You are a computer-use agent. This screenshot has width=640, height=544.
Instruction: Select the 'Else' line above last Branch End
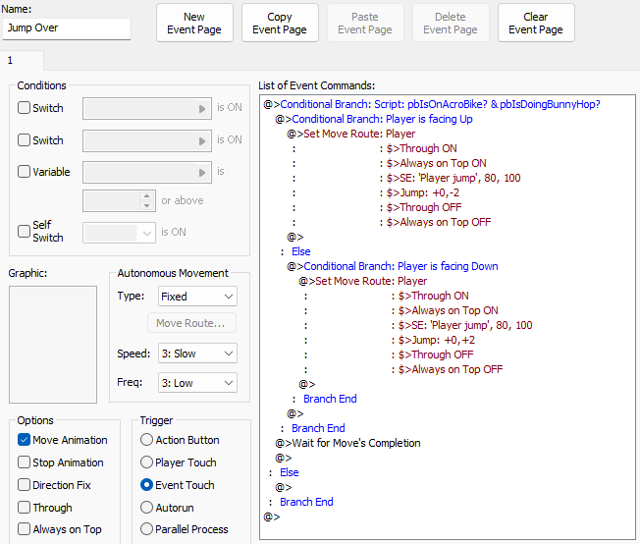pyautogui.click(x=289, y=472)
